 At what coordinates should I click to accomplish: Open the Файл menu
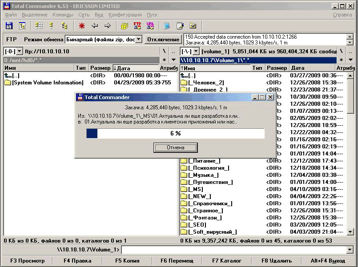(x=11, y=15)
